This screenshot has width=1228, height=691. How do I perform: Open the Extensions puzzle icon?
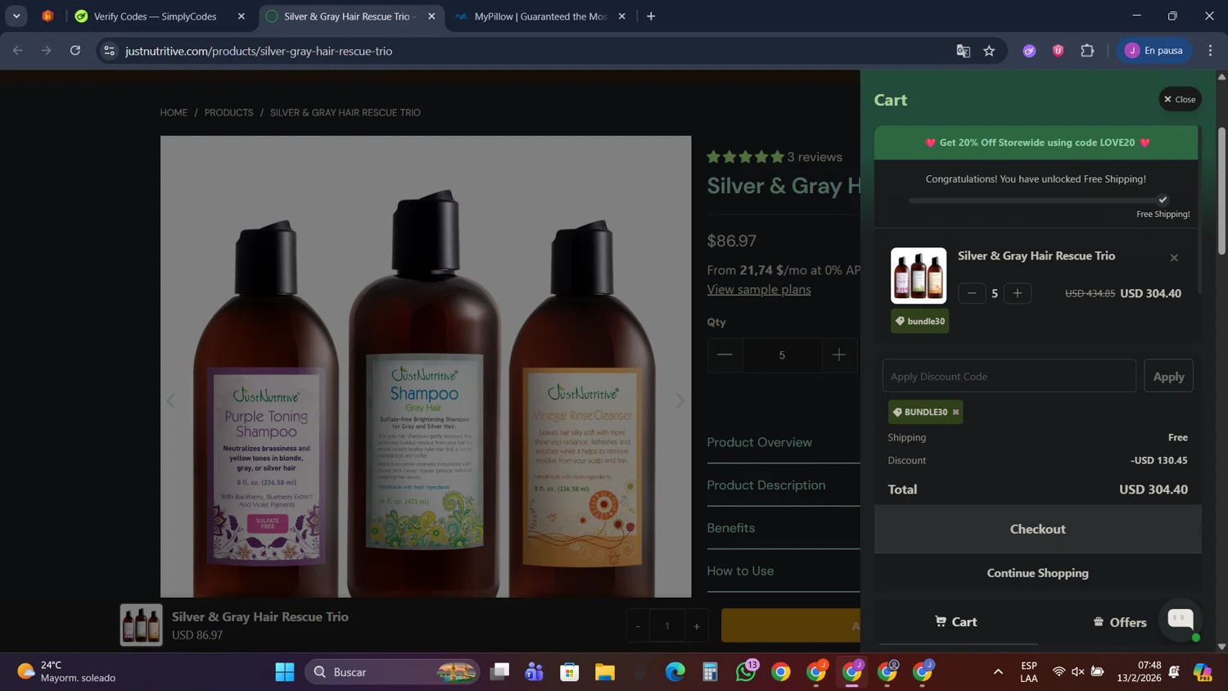(1087, 51)
